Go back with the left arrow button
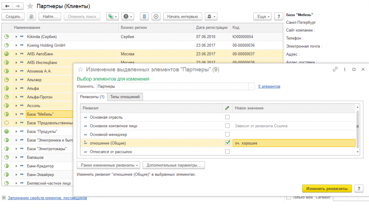Screen dimensions: 369x209 [x=7, y=6]
